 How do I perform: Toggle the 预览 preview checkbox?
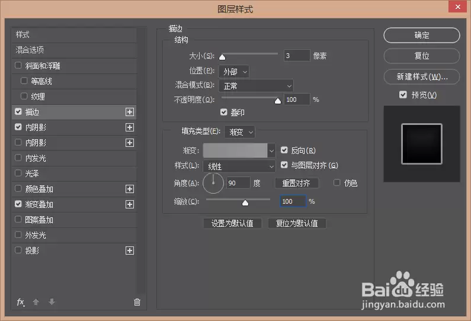point(403,95)
